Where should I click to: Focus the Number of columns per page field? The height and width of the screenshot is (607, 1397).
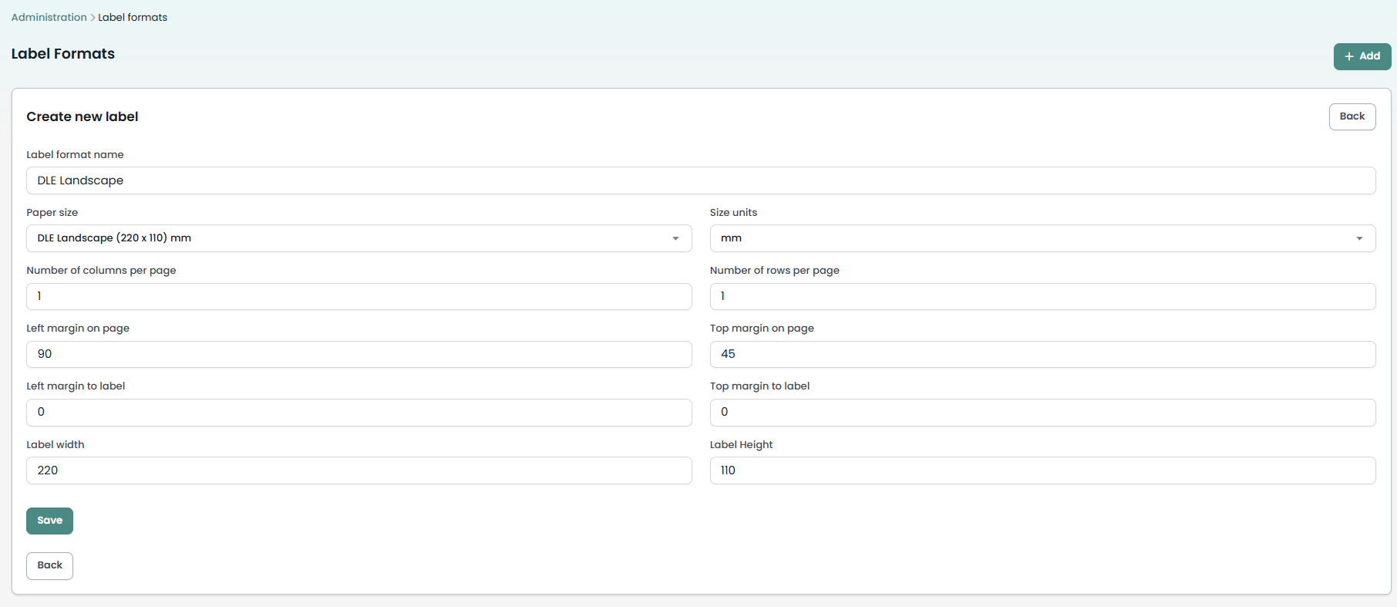point(359,296)
